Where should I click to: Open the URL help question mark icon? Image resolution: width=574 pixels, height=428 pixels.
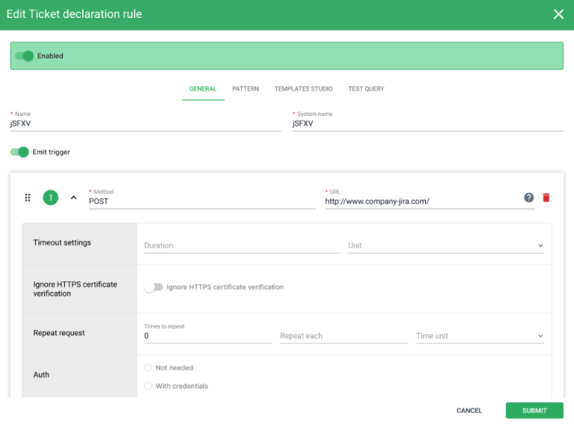[529, 198]
